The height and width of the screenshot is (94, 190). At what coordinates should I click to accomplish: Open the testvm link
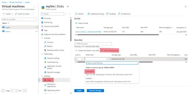coord(8,31)
